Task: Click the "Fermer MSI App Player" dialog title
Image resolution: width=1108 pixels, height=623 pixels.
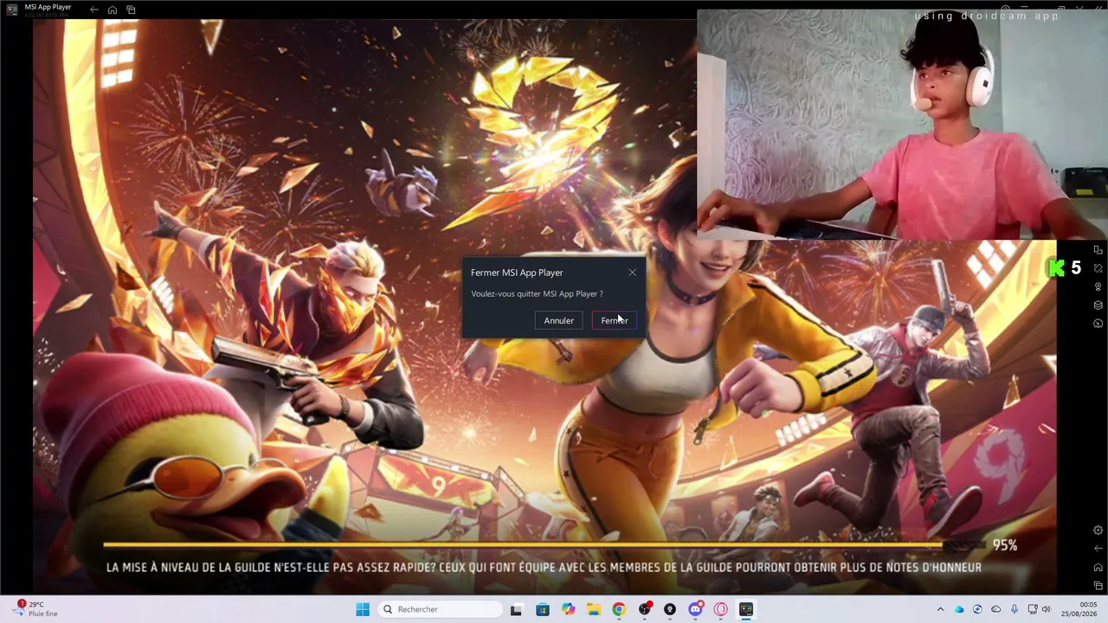Action: (x=517, y=273)
